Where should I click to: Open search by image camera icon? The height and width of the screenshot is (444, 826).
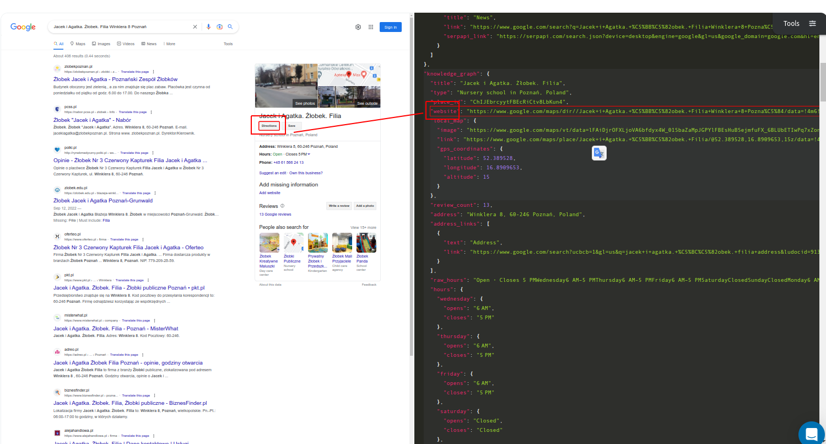(x=219, y=26)
